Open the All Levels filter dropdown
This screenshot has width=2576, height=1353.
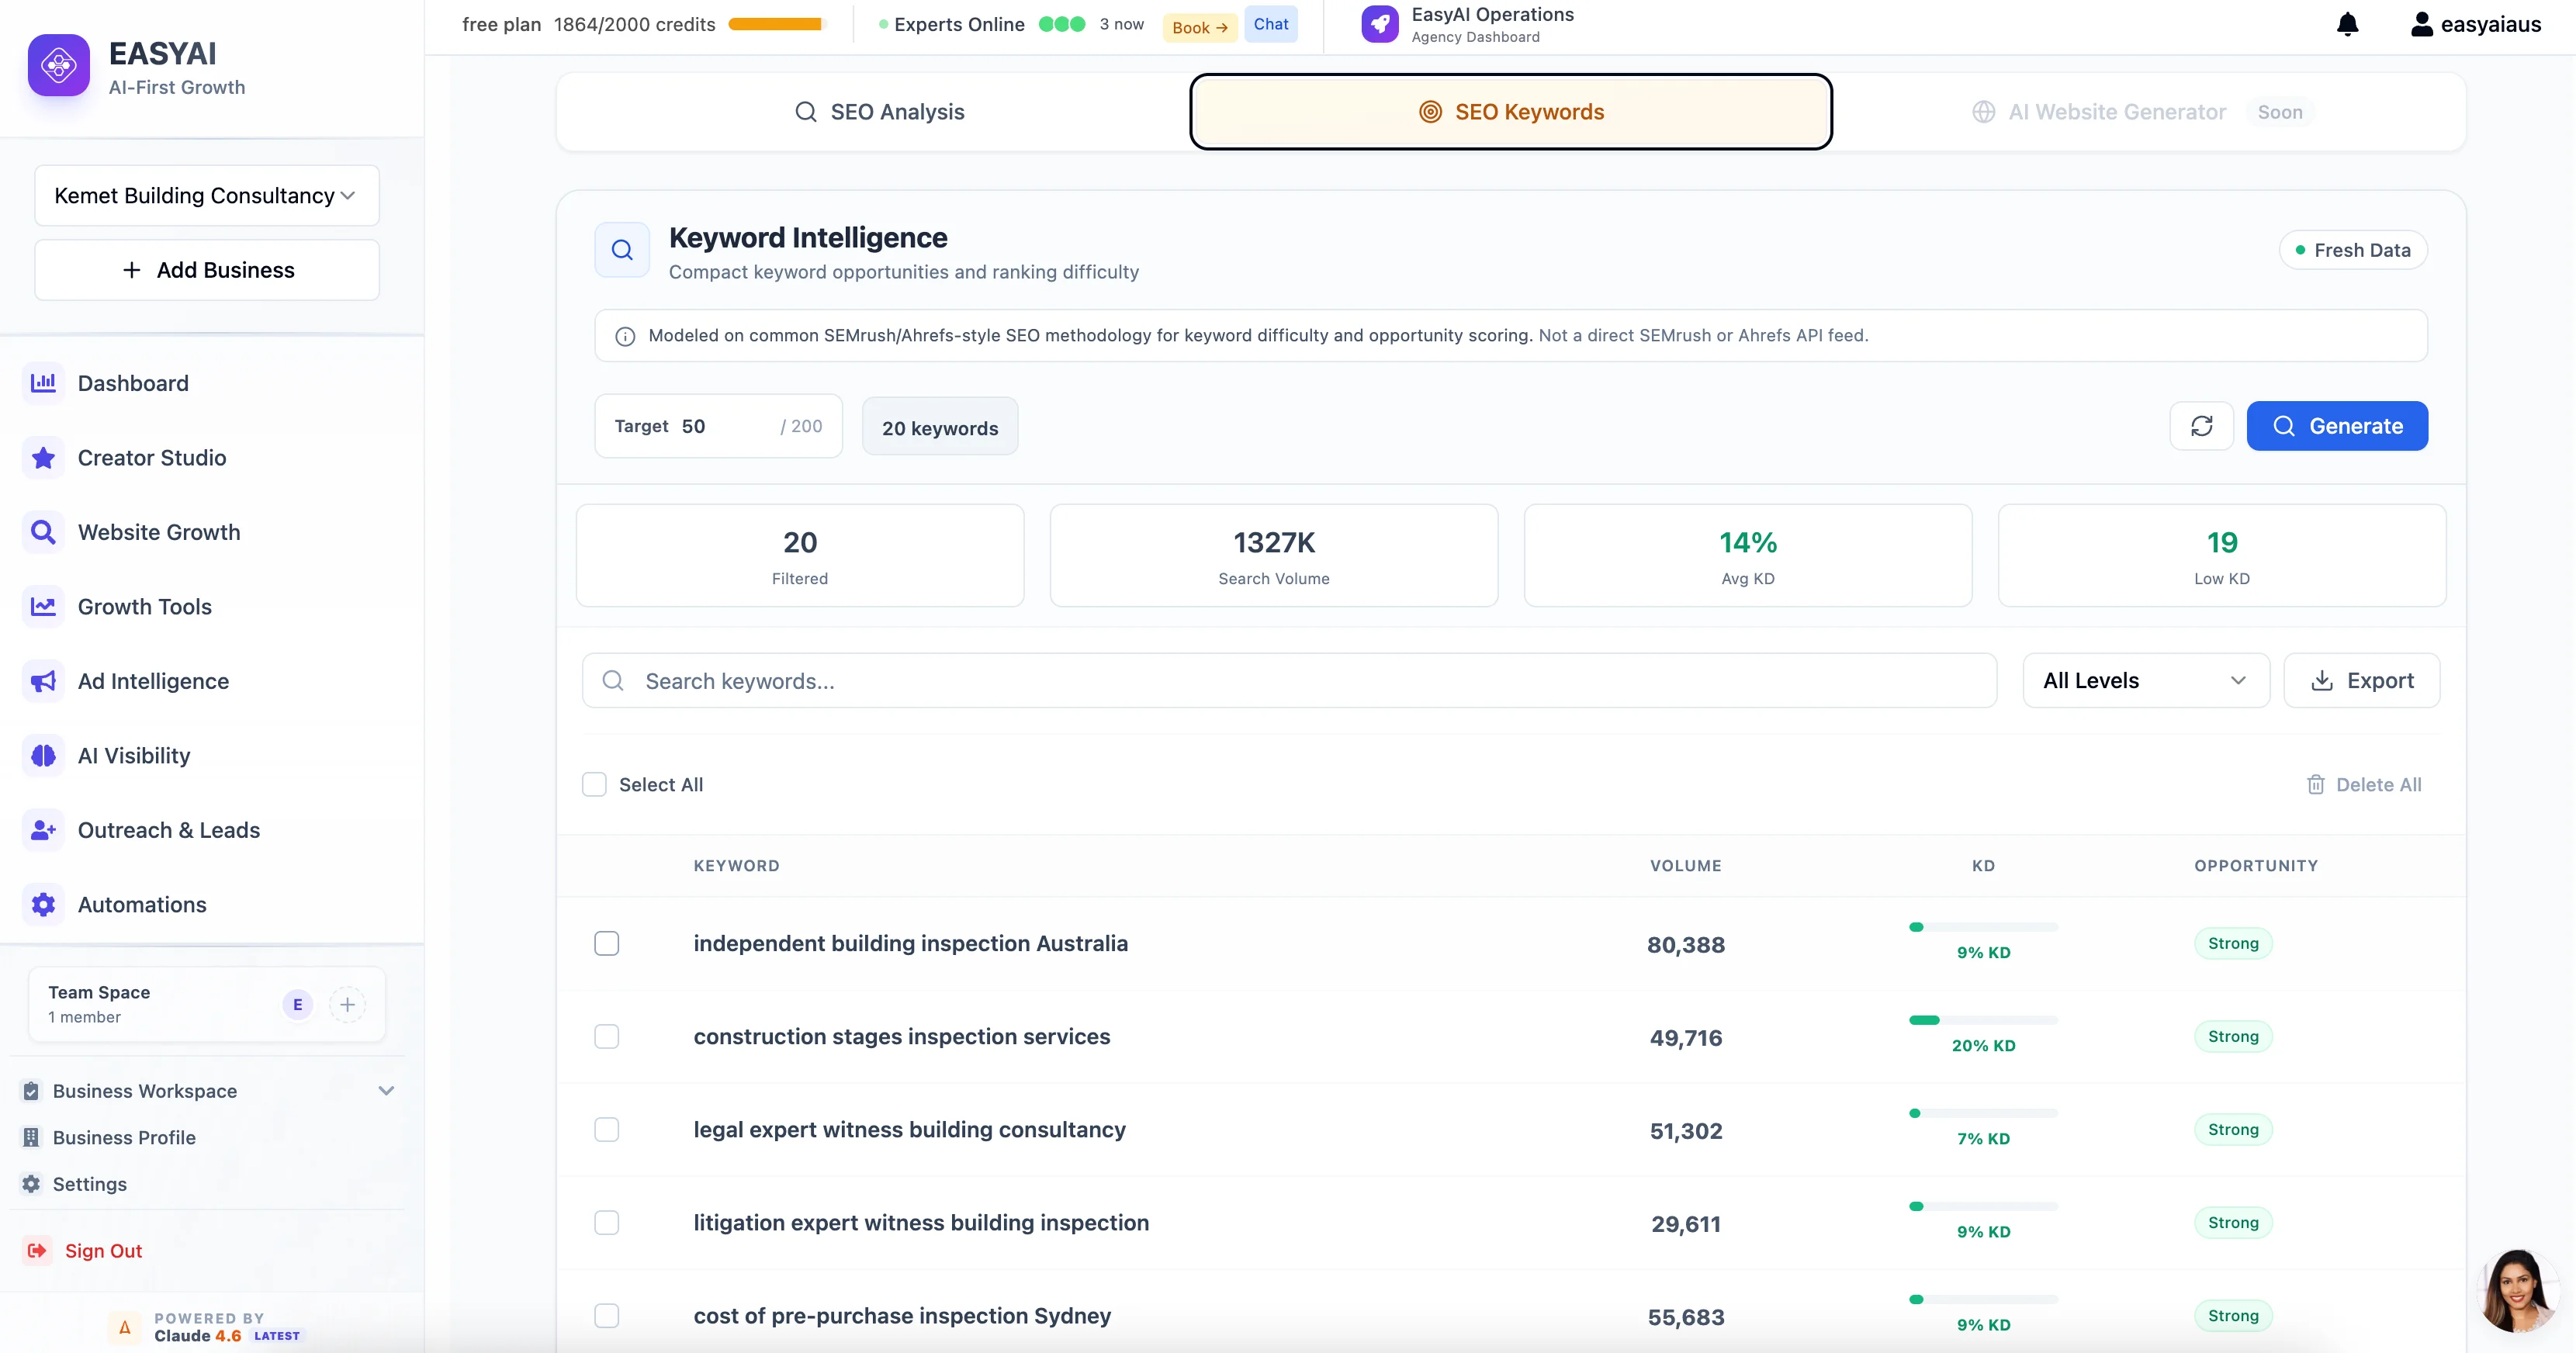(x=2144, y=680)
